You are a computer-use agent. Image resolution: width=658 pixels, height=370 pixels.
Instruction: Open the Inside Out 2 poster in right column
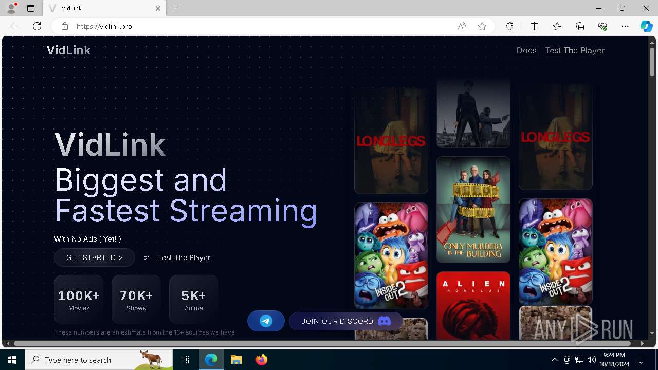click(556, 252)
